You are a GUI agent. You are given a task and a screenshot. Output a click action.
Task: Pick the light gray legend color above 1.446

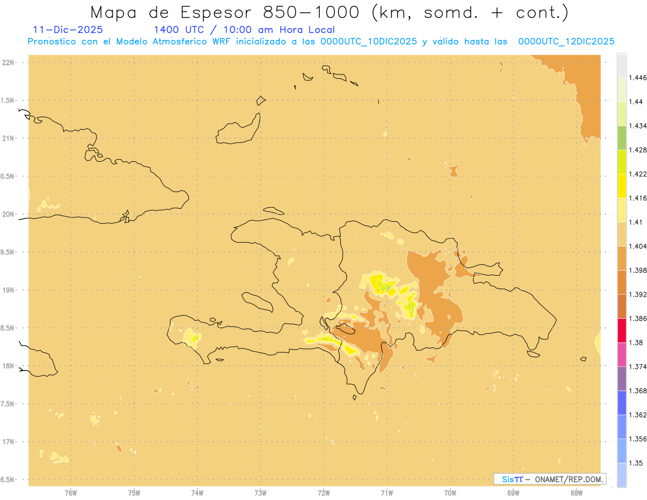coord(622,65)
